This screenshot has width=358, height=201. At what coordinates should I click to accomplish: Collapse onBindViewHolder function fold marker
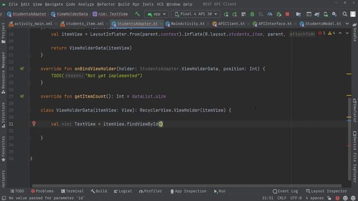click(x=29, y=69)
